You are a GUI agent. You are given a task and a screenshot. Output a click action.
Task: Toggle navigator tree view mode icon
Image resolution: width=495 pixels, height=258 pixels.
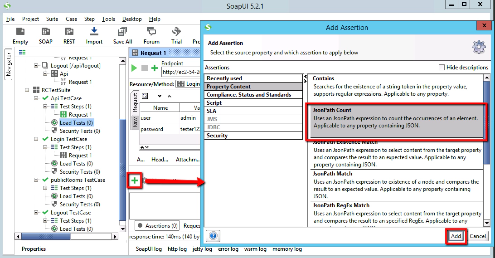click(22, 52)
